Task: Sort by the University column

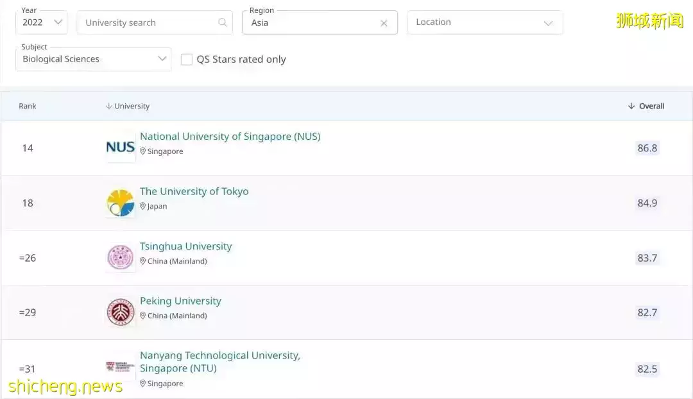Action: (127, 106)
